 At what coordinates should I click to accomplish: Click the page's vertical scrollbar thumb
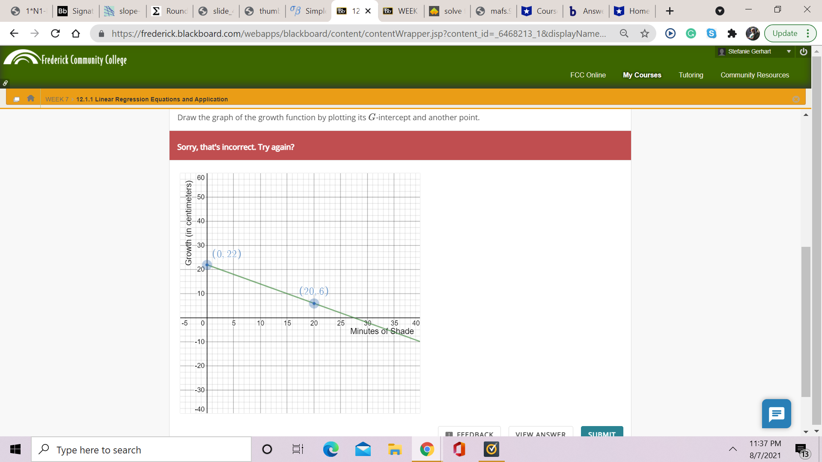click(x=806, y=321)
